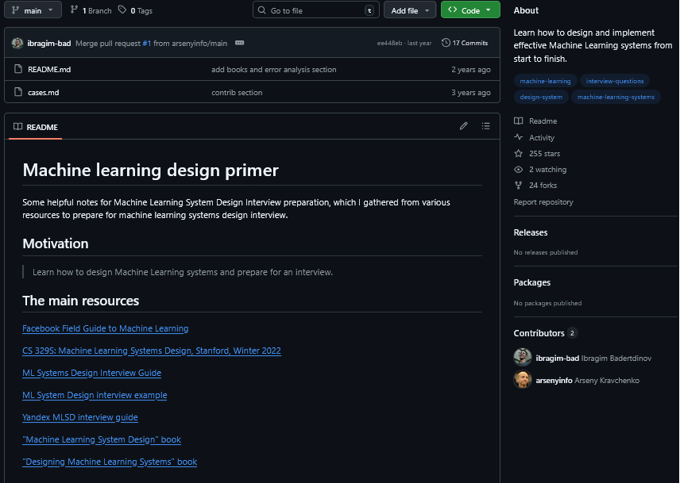The width and height of the screenshot is (680, 483).
Task: Click the eye icon beside 2 watching
Action: [x=518, y=169]
